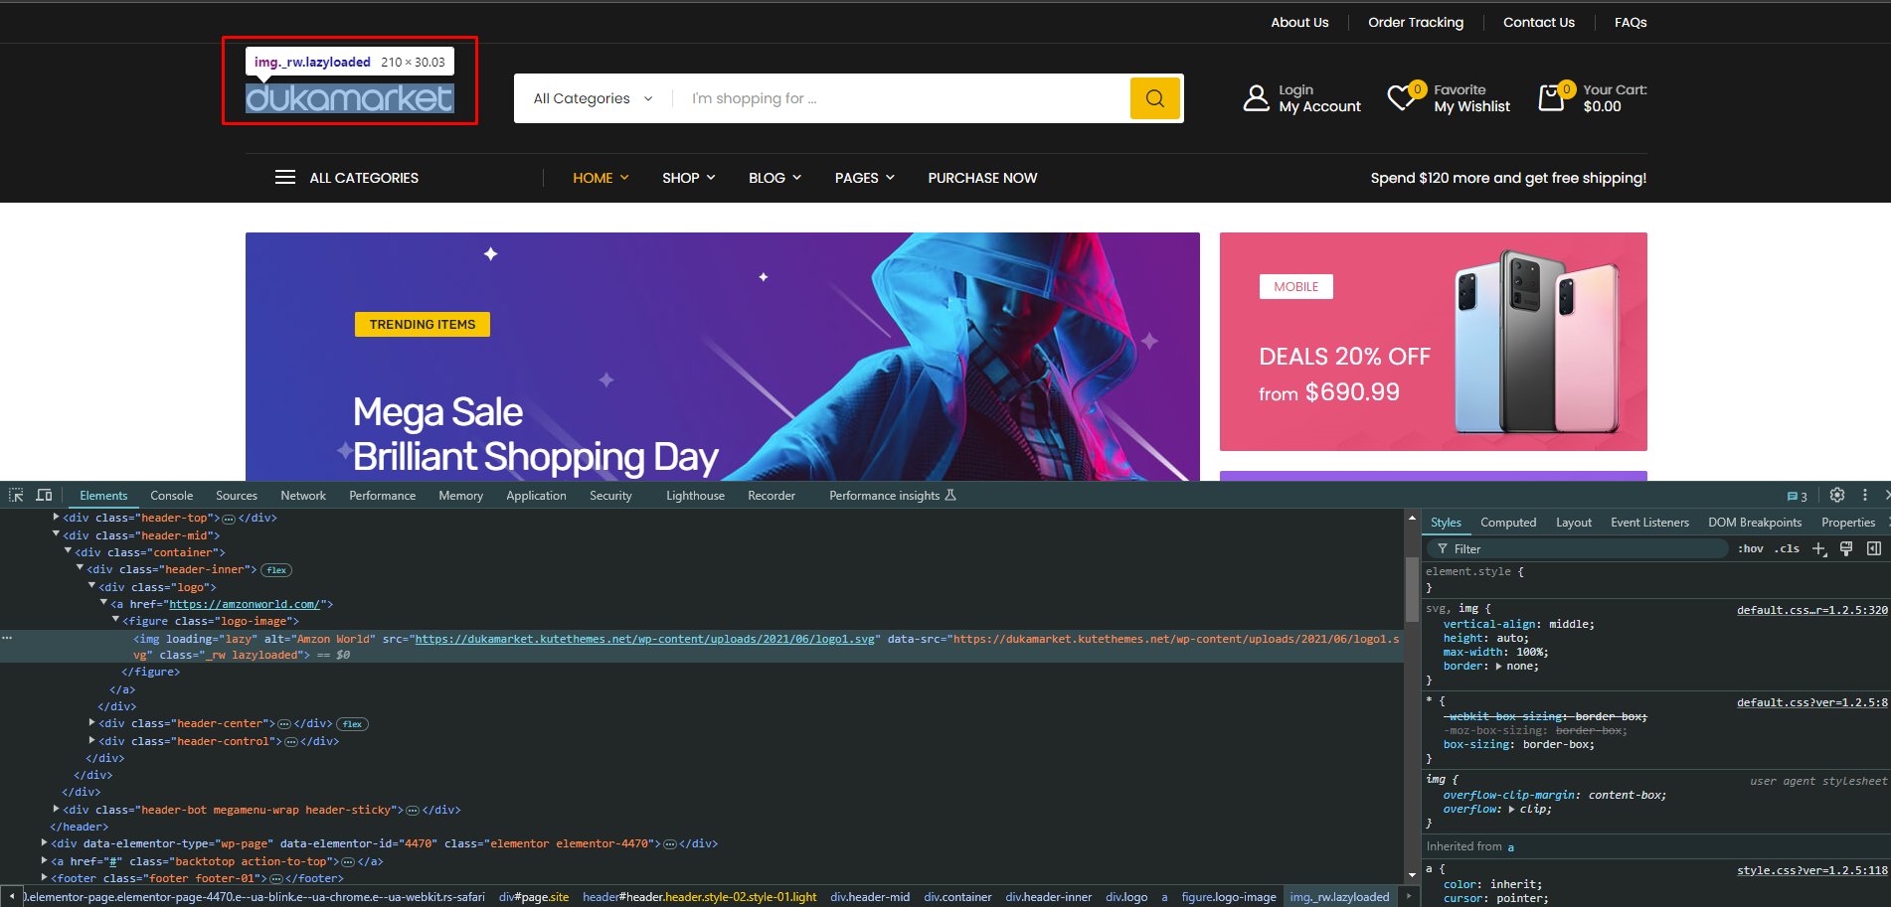
Task: Click the search magnifier button
Action: (1155, 98)
